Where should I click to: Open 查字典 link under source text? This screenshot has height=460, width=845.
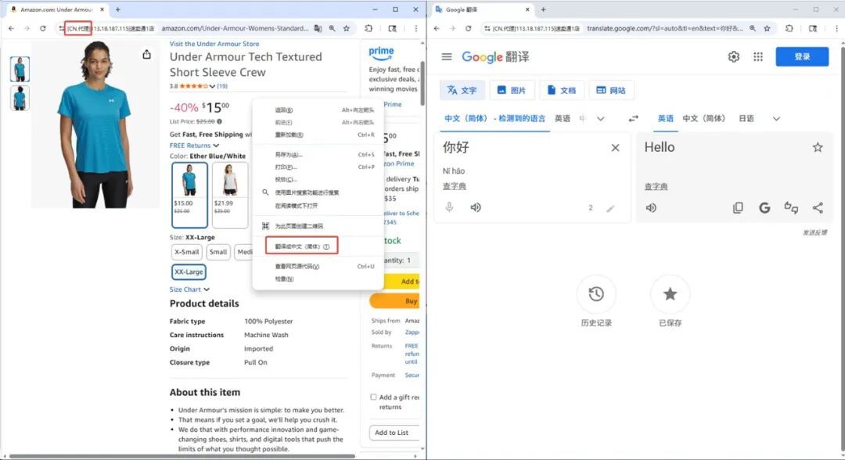coord(455,186)
